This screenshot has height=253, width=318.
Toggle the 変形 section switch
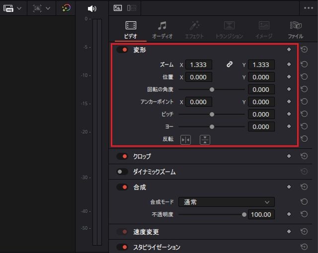pos(122,50)
